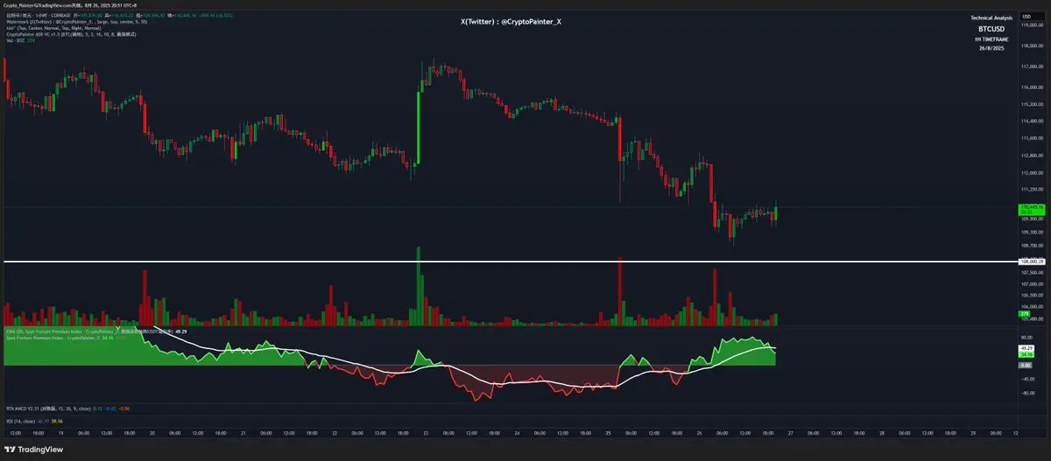The image size is (1051, 461).
Task: Click the 113,600.00 price axis tick
Action: (x=1032, y=138)
